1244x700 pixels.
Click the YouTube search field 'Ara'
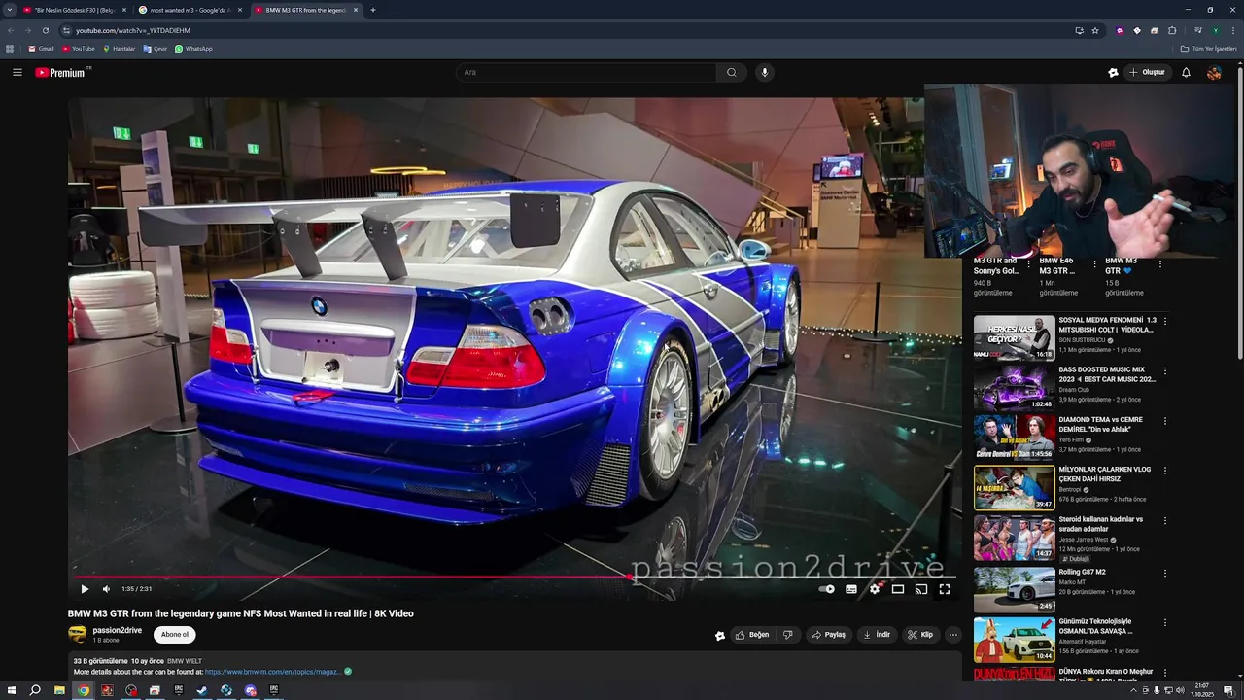(586, 72)
